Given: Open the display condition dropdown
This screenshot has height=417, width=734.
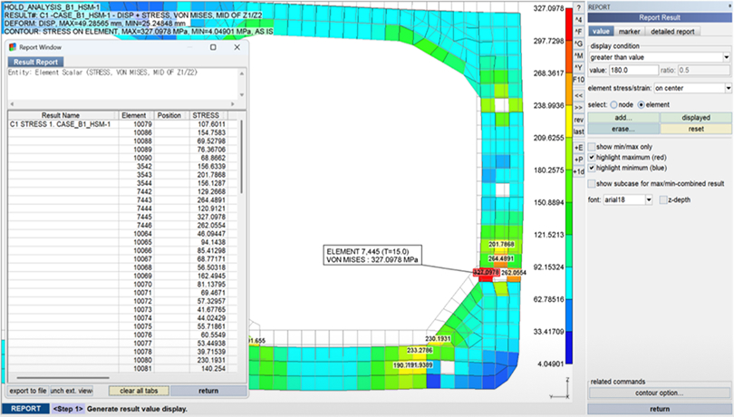Looking at the screenshot, I should pos(659,57).
